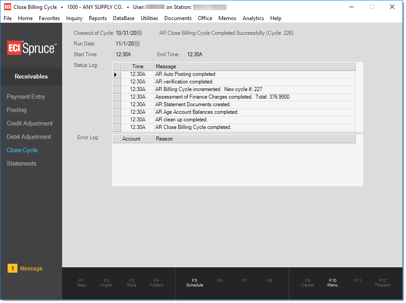The height and width of the screenshot is (303, 406).
Task: Click the F6 function key
Action: coord(219,281)
